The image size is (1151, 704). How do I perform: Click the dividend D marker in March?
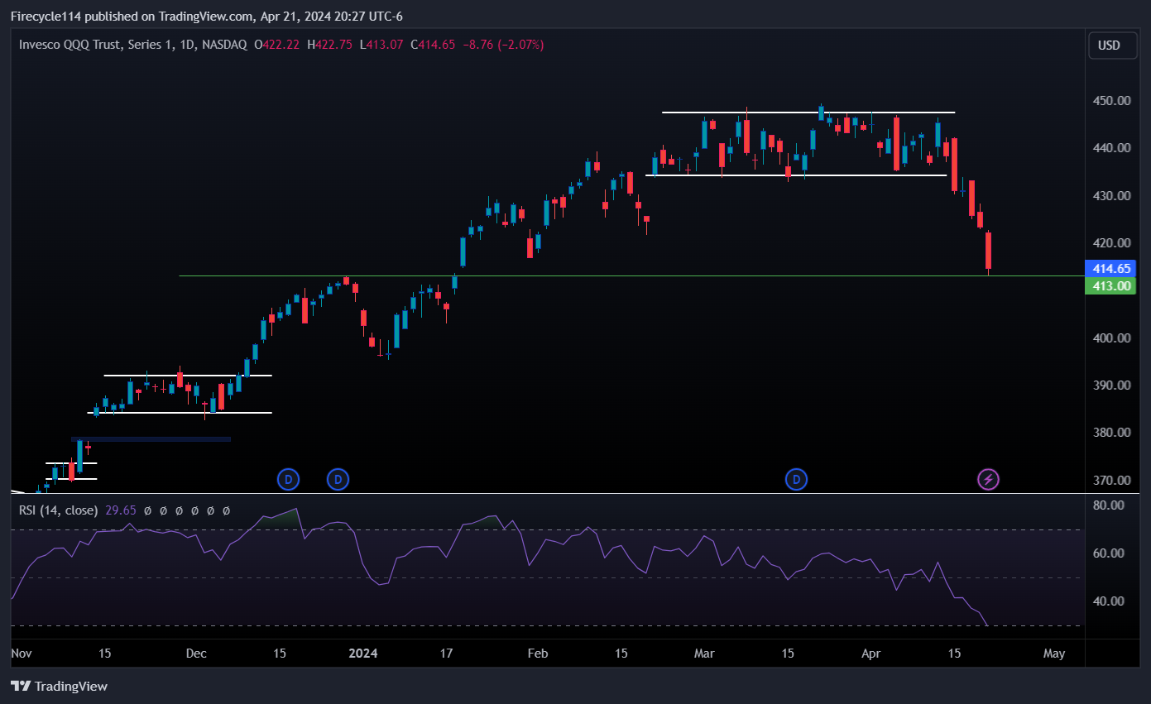tap(796, 479)
